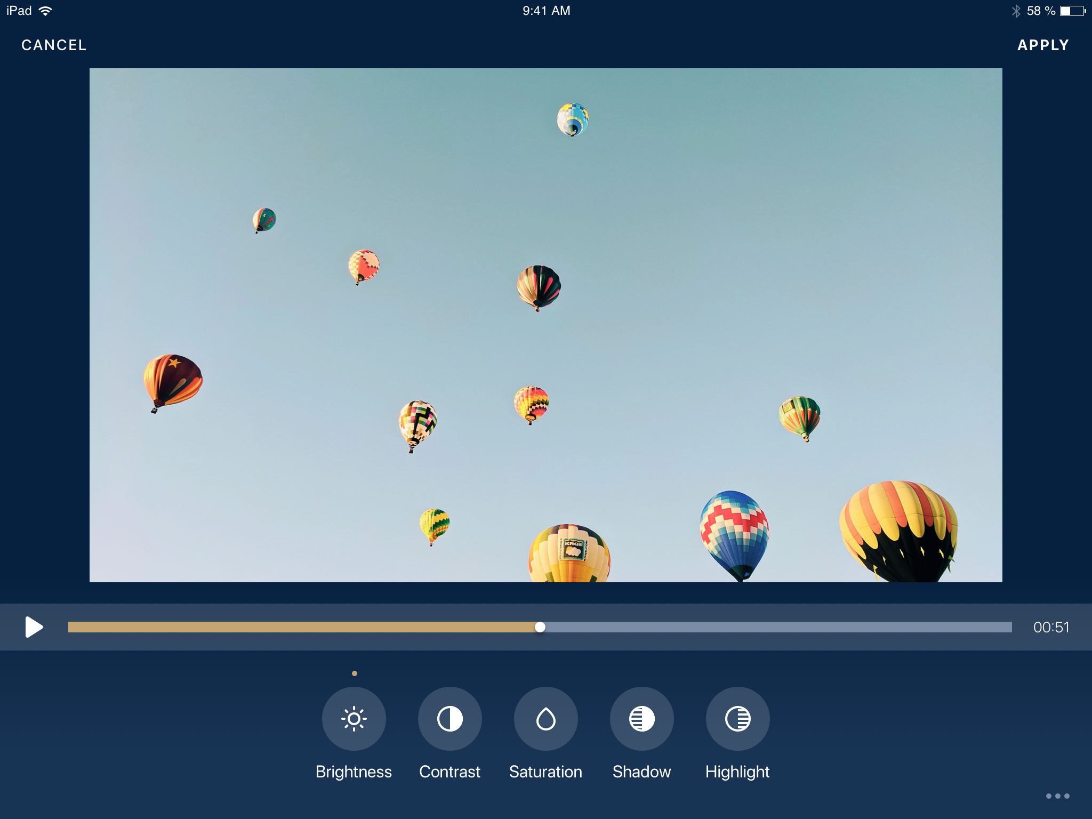
Task: Select the Brightness sun icon
Action: click(354, 719)
